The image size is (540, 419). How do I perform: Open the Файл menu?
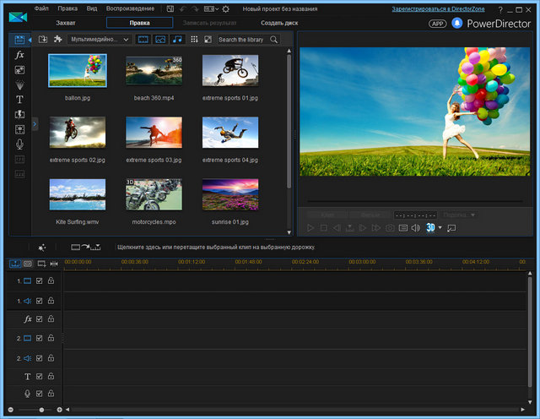[41, 8]
